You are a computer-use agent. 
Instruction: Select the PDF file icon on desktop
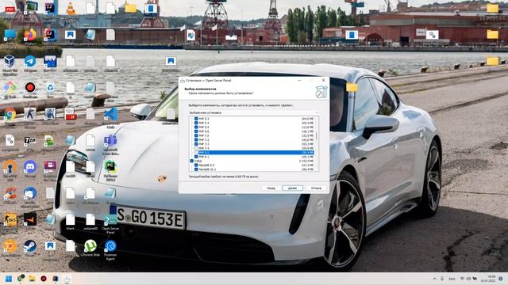[10, 8]
